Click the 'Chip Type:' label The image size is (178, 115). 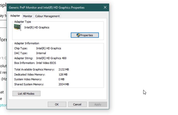[21, 48]
